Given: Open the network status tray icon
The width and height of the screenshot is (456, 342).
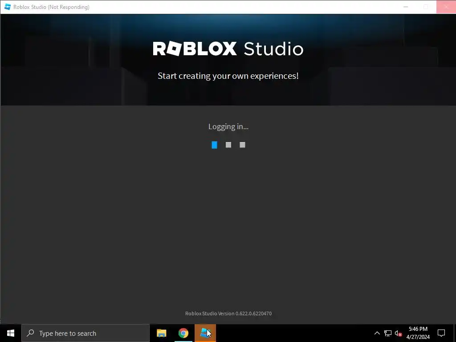Looking at the screenshot, I should (388, 333).
